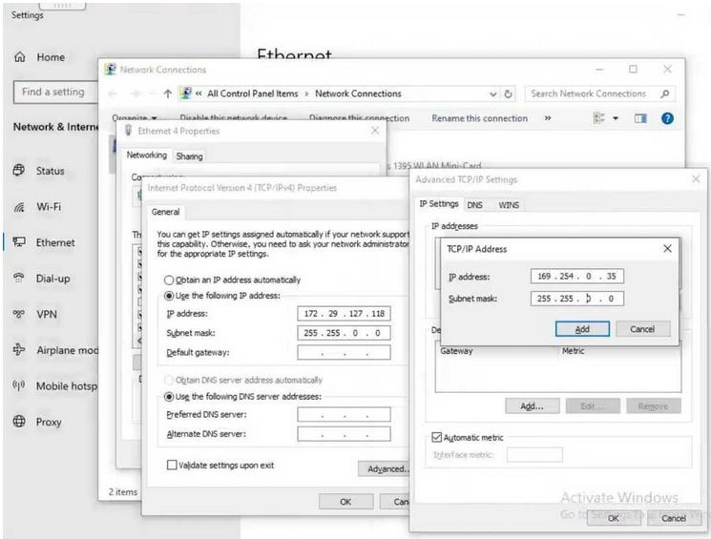The width and height of the screenshot is (711, 539).
Task: Open Network Connections help icon
Action: [x=667, y=118]
